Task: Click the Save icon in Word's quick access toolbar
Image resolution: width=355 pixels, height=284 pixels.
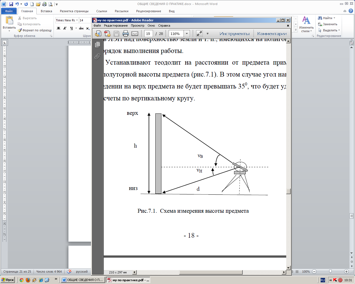Action: tap(11, 4)
